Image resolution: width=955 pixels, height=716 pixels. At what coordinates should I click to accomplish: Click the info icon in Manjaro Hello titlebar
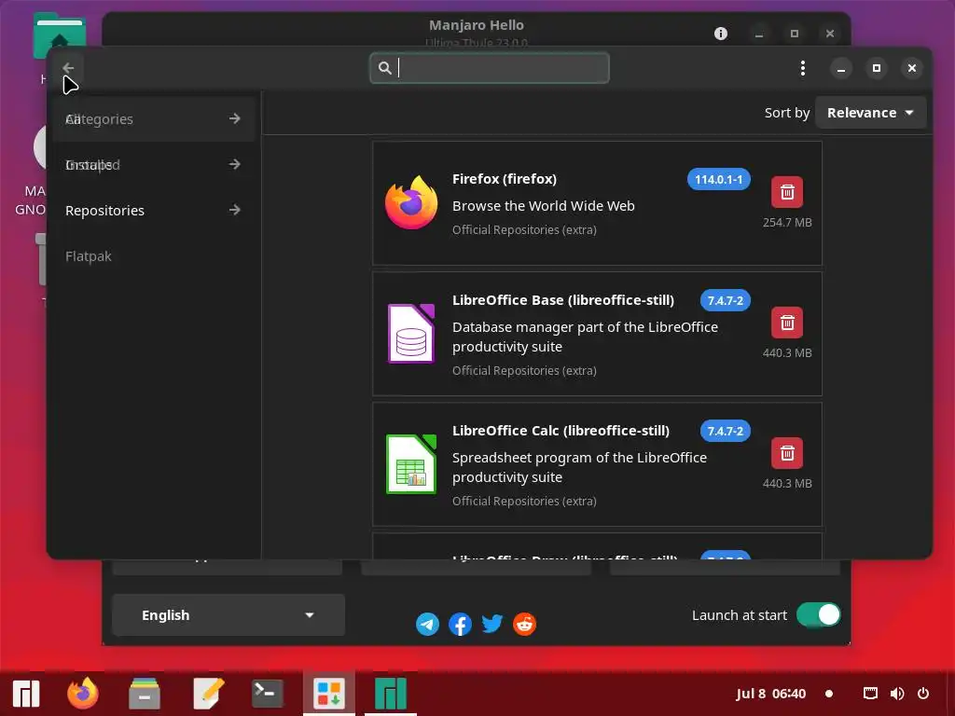[721, 34]
